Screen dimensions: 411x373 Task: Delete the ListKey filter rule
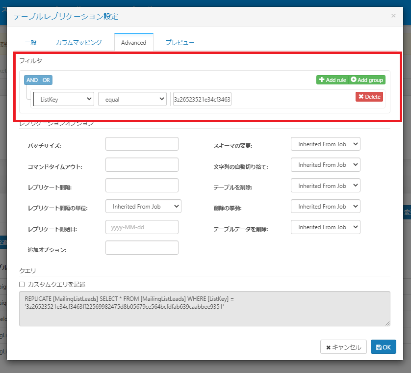(x=369, y=97)
